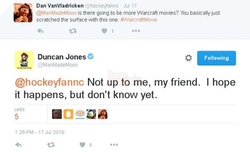Retweet Dan VanVladricken's tweet
Viewport: 250px width, 159px height.
(x=72, y=30)
